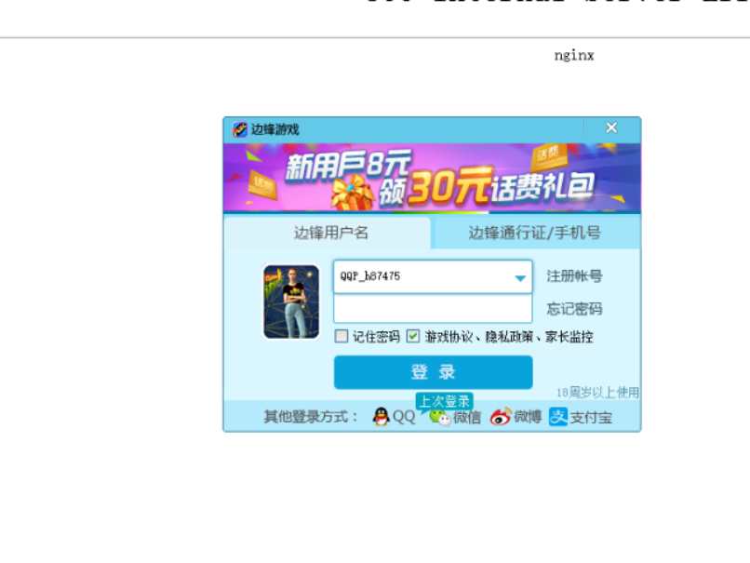750x563 pixels.
Task: Log in with the 微博 Weibo icon
Action: [x=501, y=417]
